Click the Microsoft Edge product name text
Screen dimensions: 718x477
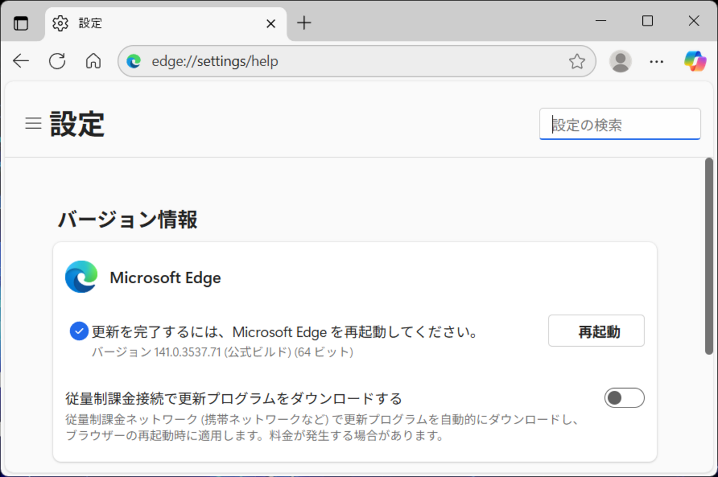point(165,278)
